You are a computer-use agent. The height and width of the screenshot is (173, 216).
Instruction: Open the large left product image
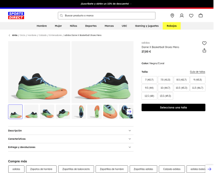(x=39, y=72)
